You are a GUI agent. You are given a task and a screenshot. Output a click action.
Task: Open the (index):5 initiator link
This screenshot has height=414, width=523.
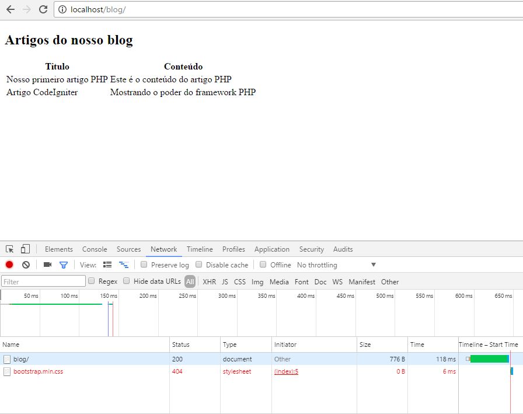tap(285, 371)
